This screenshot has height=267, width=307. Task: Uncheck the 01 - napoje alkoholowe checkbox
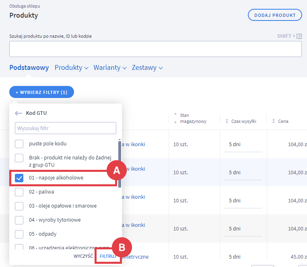click(19, 178)
